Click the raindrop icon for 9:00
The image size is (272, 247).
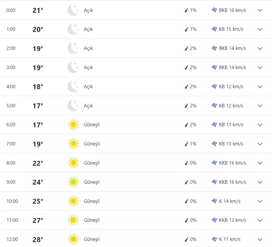tap(186, 182)
